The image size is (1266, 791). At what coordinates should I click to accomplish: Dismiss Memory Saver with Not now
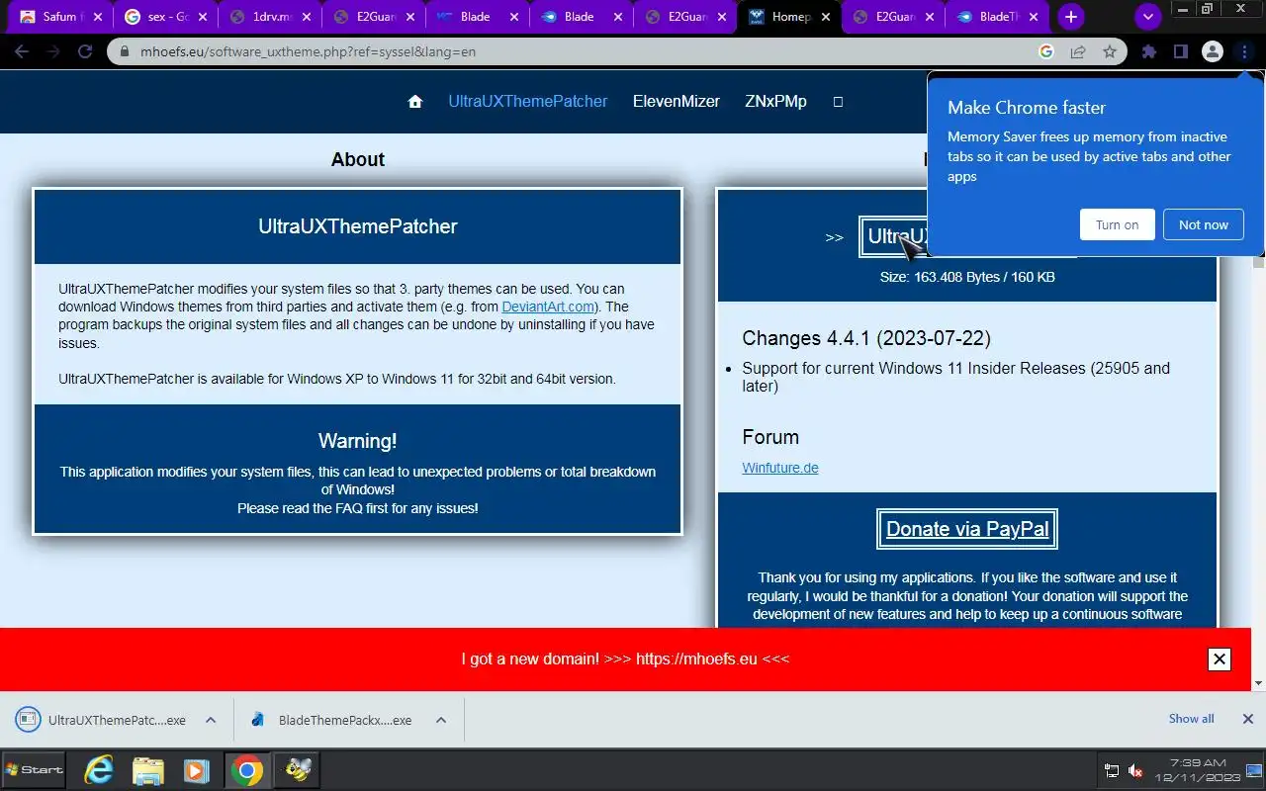tap(1204, 224)
